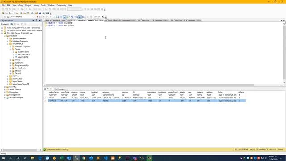Viewport: 286px width, 161px height.
Task: Collapse the ECOMMERCE database node
Action: [x=8, y=44]
